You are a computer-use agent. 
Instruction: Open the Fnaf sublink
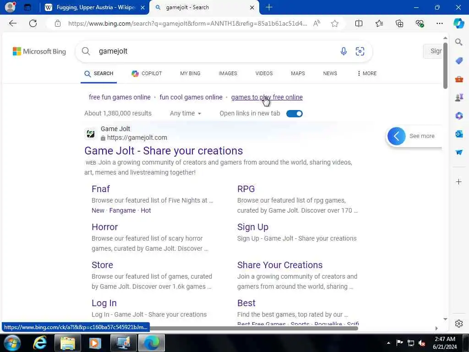pos(101,189)
